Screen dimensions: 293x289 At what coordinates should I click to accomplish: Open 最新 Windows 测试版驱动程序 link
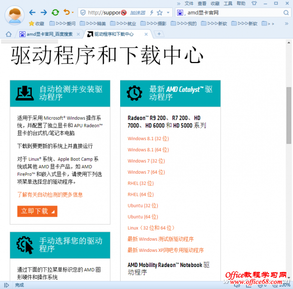click(161, 239)
